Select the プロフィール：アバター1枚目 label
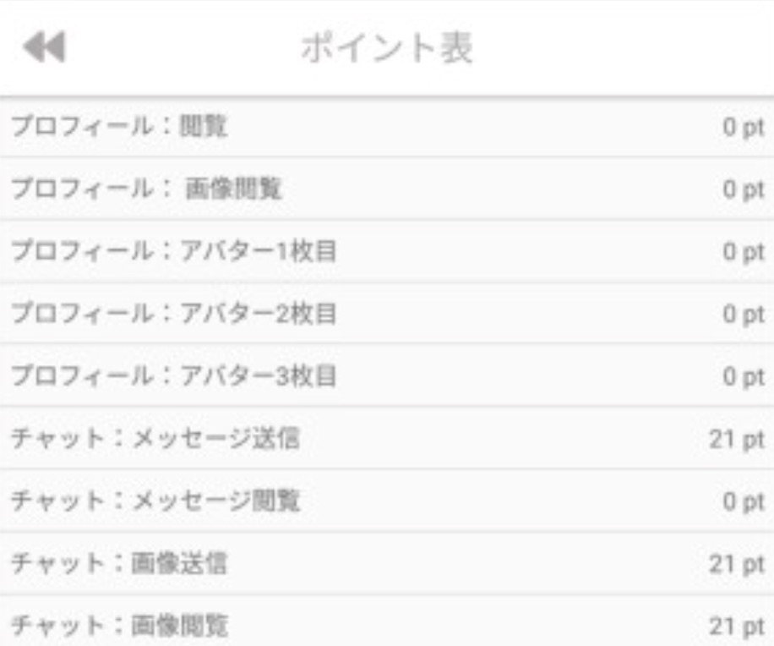This screenshot has width=774, height=646. click(173, 252)
